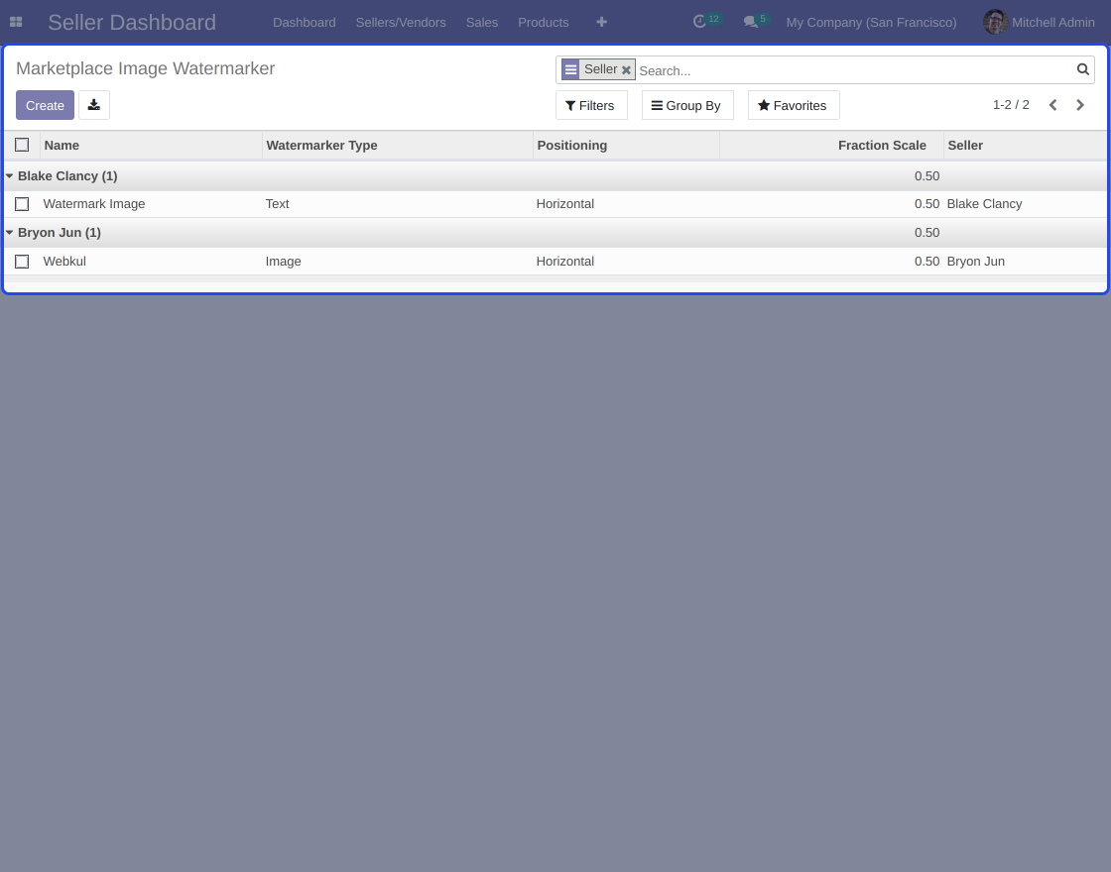
Task: Go to previous page arrow
Action: [1052, 105]
